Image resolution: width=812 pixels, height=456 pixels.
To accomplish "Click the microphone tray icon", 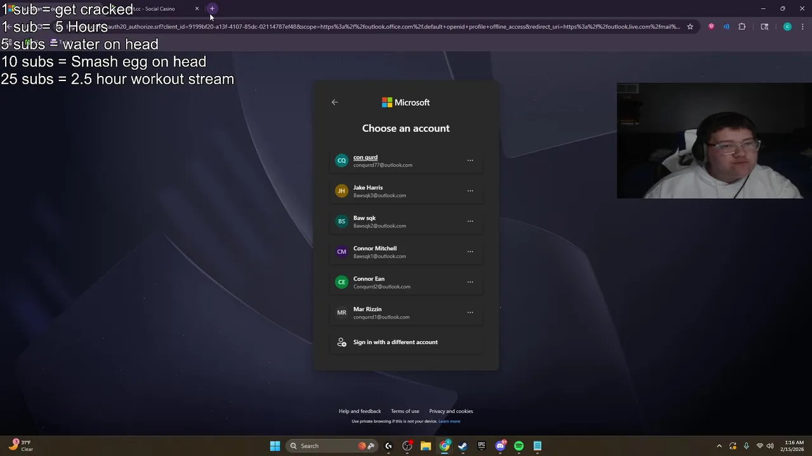I will [x=746, y=446].
